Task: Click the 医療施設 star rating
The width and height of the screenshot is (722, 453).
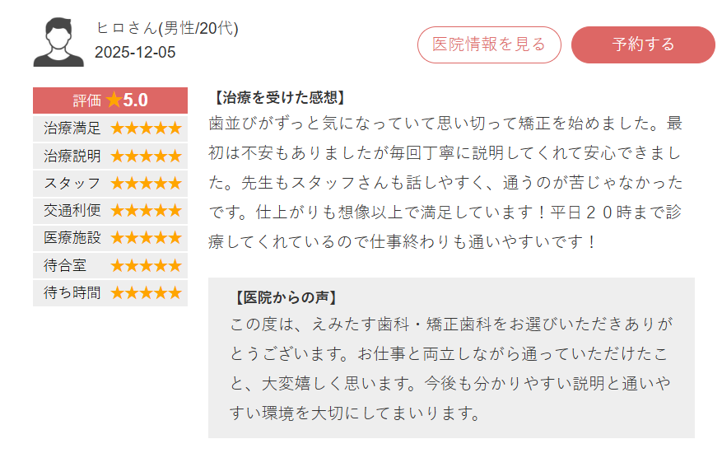Action: [x=146, y=238]
